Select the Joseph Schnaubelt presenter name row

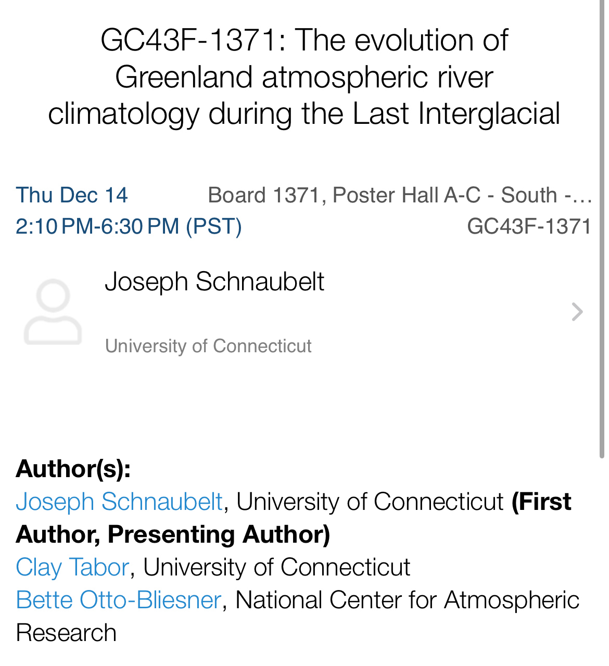214,281
